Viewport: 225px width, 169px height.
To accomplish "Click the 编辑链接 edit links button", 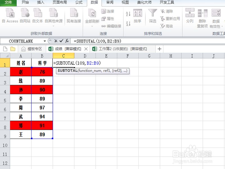I will tap(111, 26).
